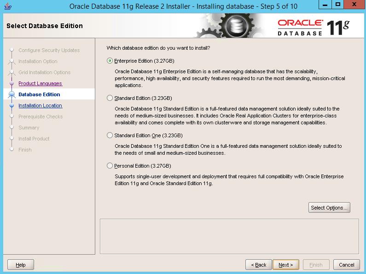Open the Select Options dialog

[x=329, y=208]
